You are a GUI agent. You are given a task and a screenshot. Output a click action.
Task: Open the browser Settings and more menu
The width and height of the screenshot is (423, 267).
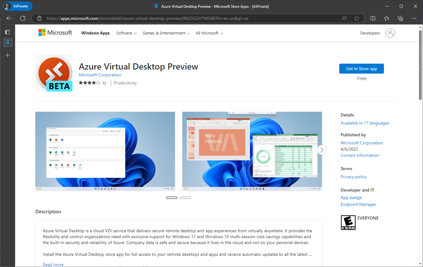coord(414,18)
